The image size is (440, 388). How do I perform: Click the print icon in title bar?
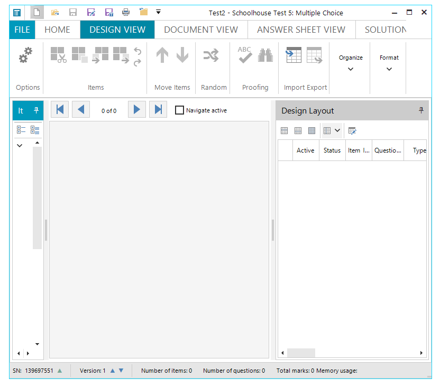(x=126, y=12)
